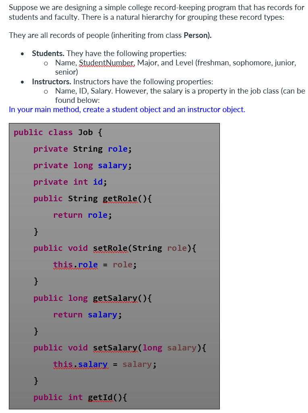Click the code line "public class Job {"
The height and width of the screenshot is (413, 308).
(58, 132)
